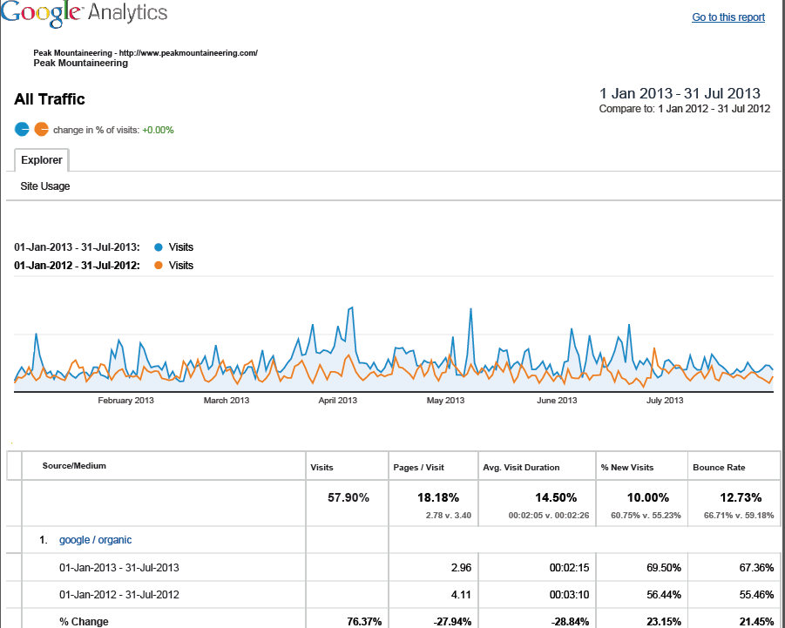Sort table by Bounce Rate header
The width and height of the screenshot is (785, 628).
[719, 468]
